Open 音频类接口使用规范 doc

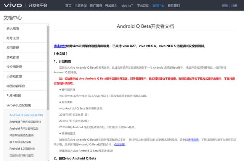(21, 155)
